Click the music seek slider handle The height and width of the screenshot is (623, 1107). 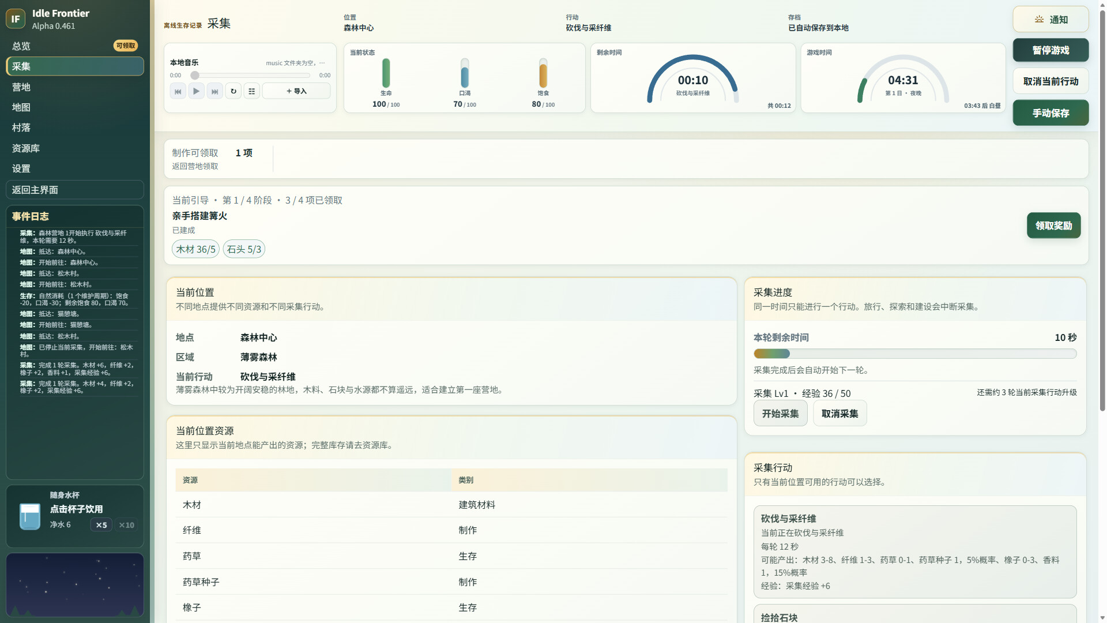pos(195,75)
